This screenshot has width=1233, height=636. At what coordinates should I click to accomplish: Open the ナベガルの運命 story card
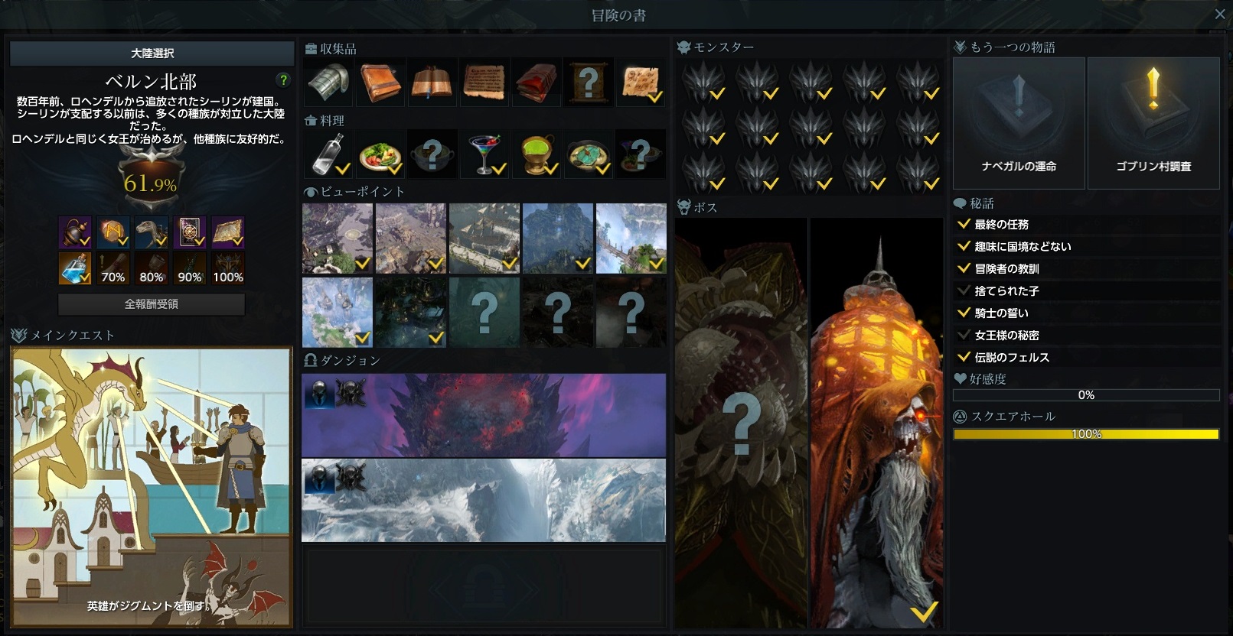pyautogui.click(x=1019, y=123)
